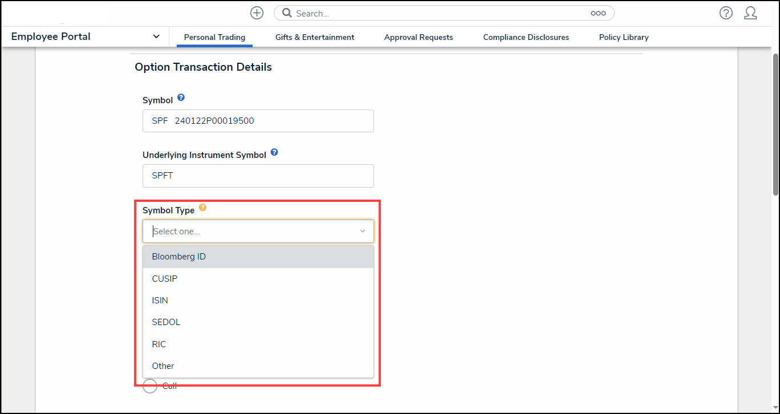Open the help question mark icon
The image size is (780, 414).
point(726,13)
